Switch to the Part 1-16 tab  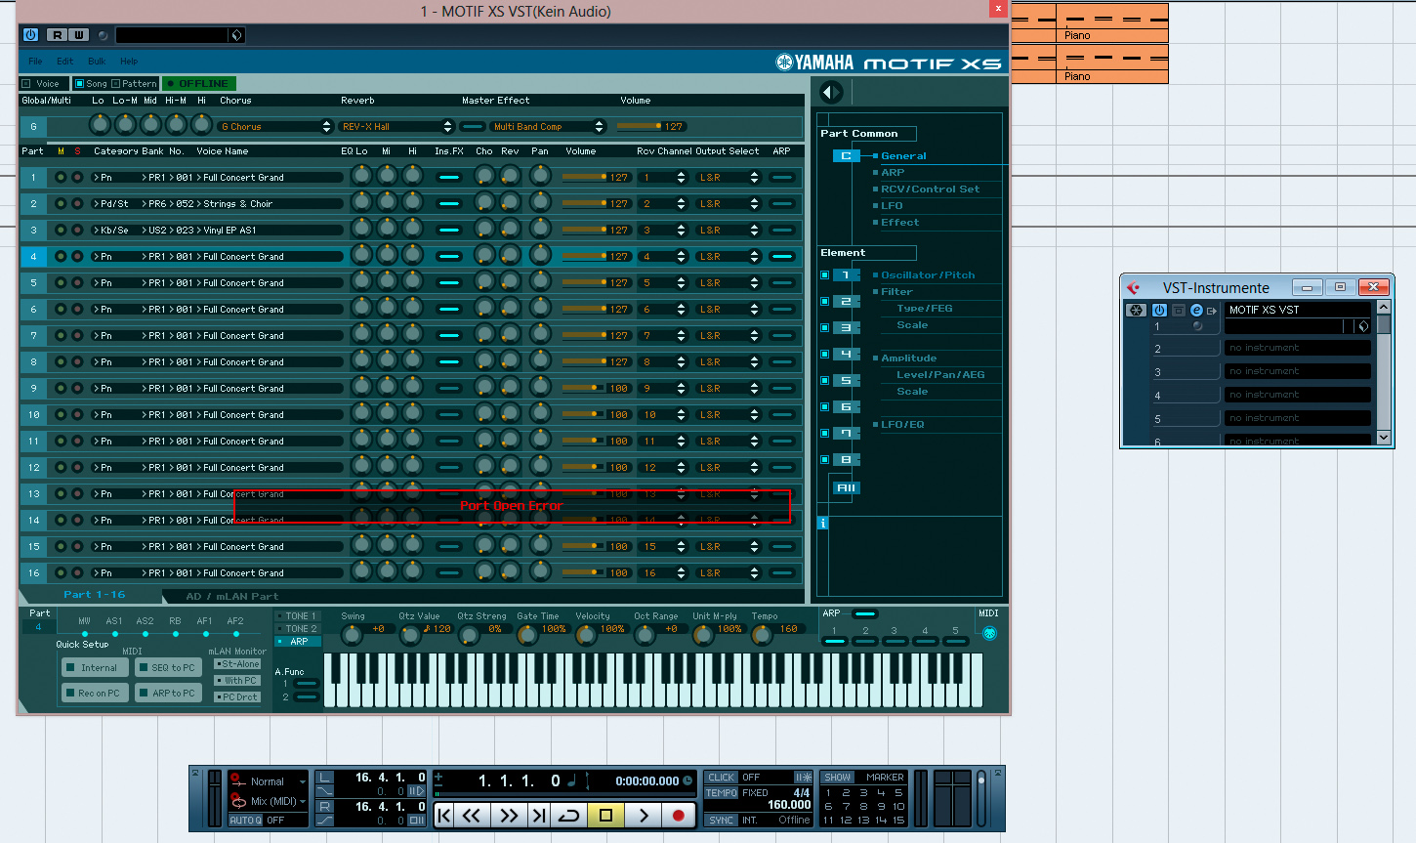(x=94, y=594)
